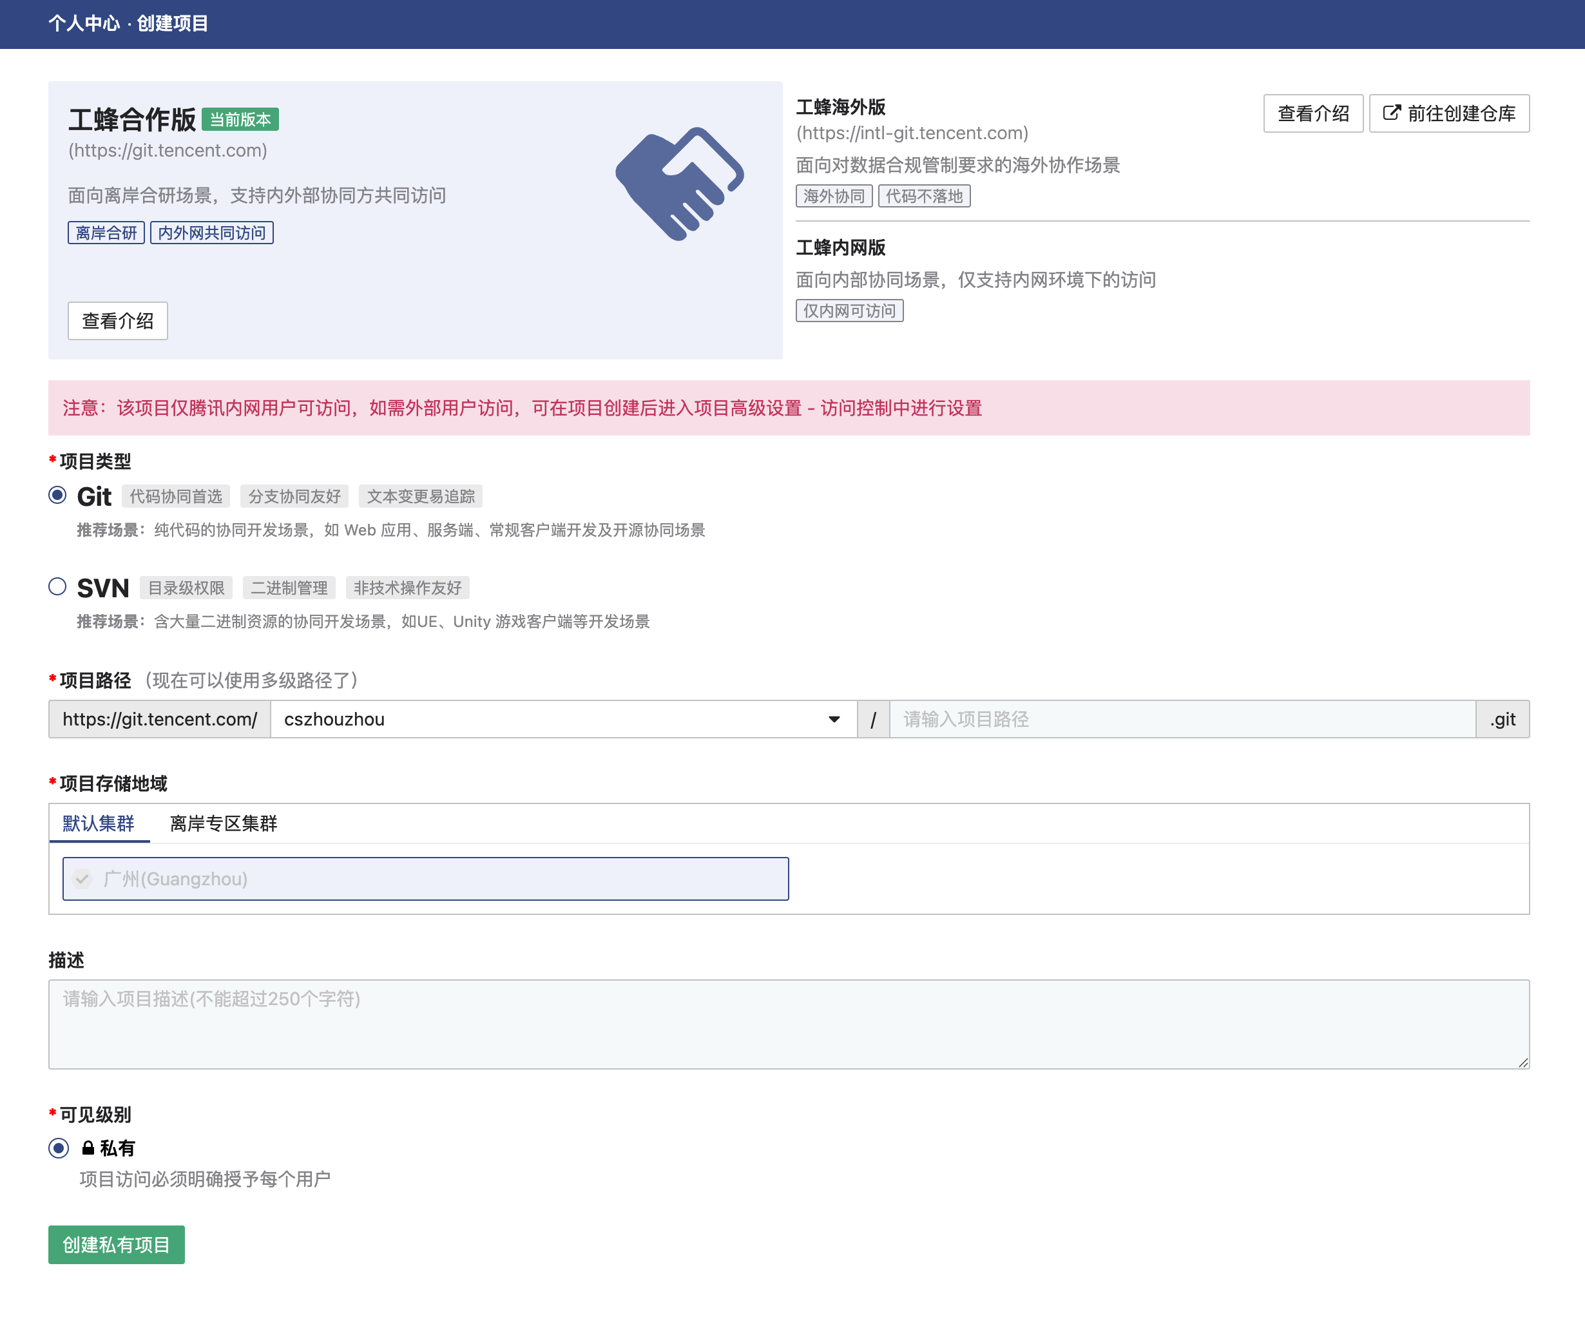Switch to the 默认集群 tab
1585x1326 pixels.
(99, 823)
